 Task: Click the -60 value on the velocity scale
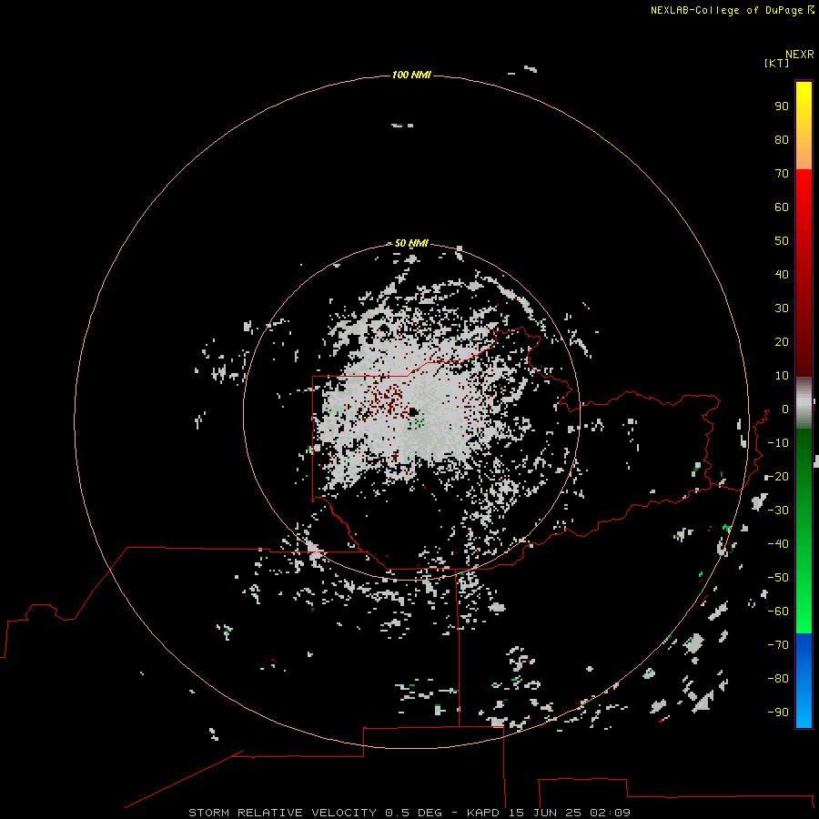tap(778, 612)
